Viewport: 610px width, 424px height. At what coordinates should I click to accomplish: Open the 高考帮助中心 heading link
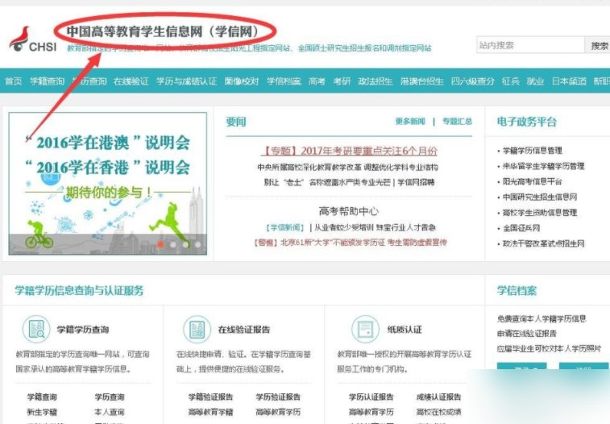(x=349, y=211)
